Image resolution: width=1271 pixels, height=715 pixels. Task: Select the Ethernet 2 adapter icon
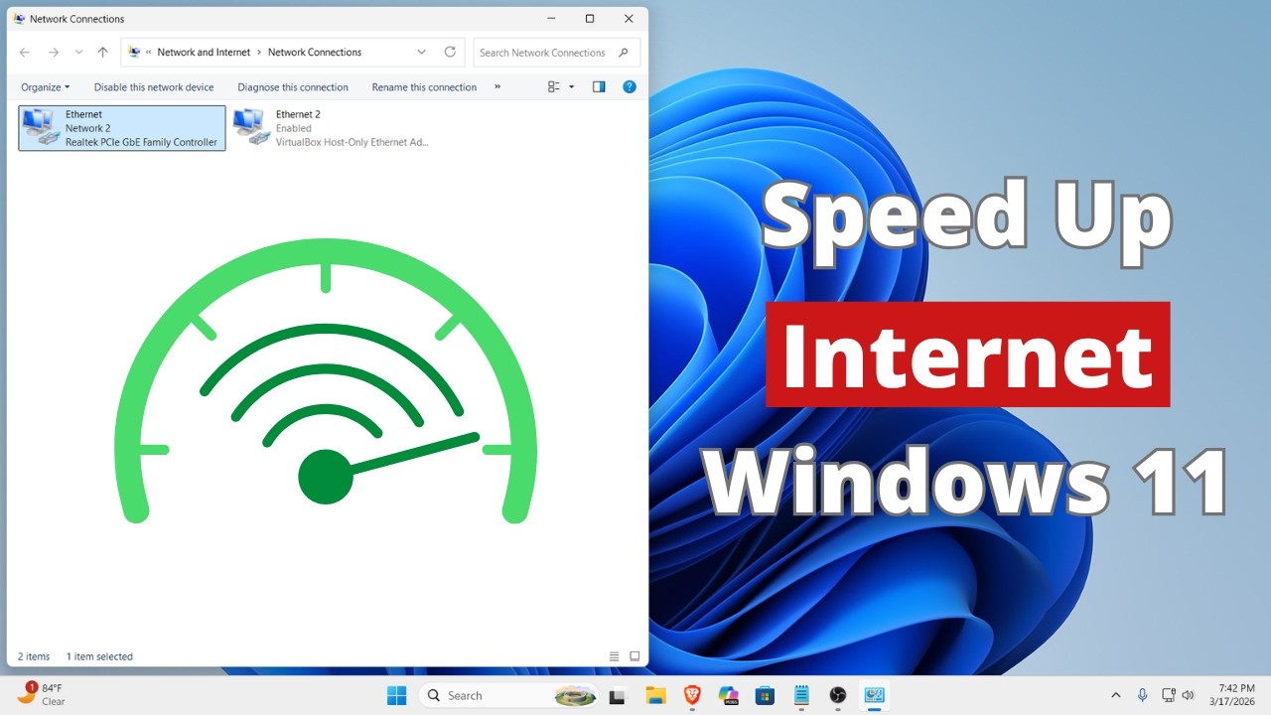[251, 128]
